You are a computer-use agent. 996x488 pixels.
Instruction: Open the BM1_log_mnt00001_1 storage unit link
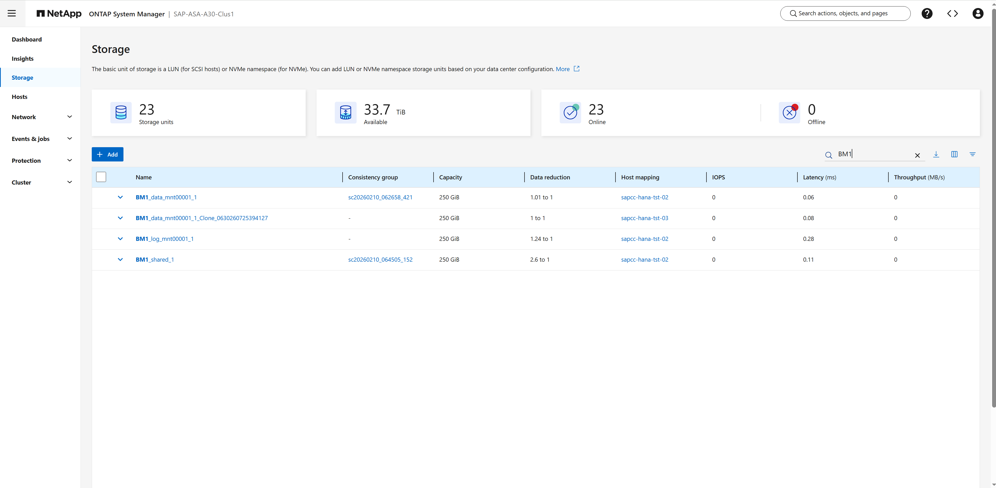click(165, 239)
